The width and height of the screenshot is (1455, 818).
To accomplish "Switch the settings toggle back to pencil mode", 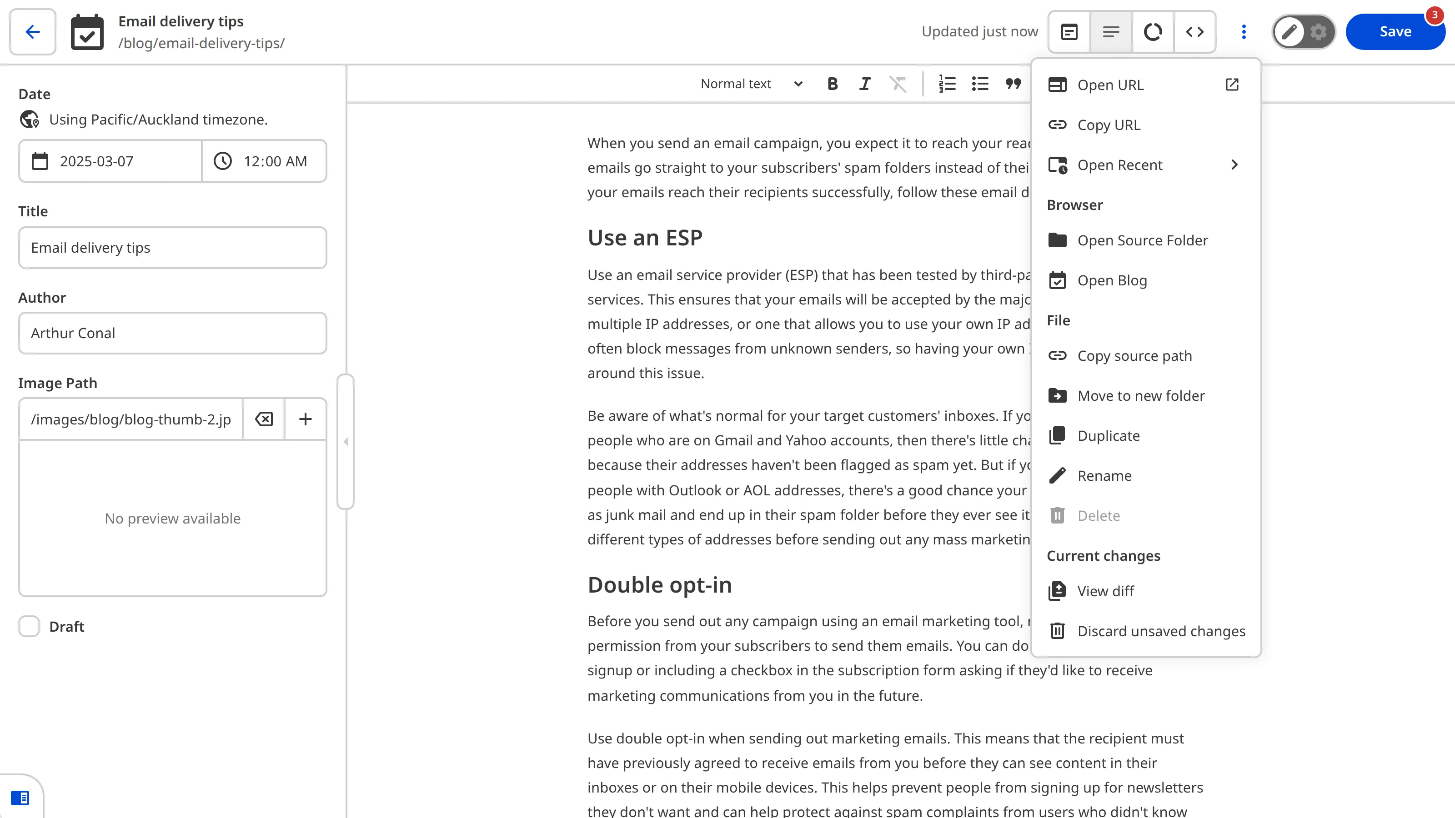I will pyautogui.click(x=1289, y=32).
